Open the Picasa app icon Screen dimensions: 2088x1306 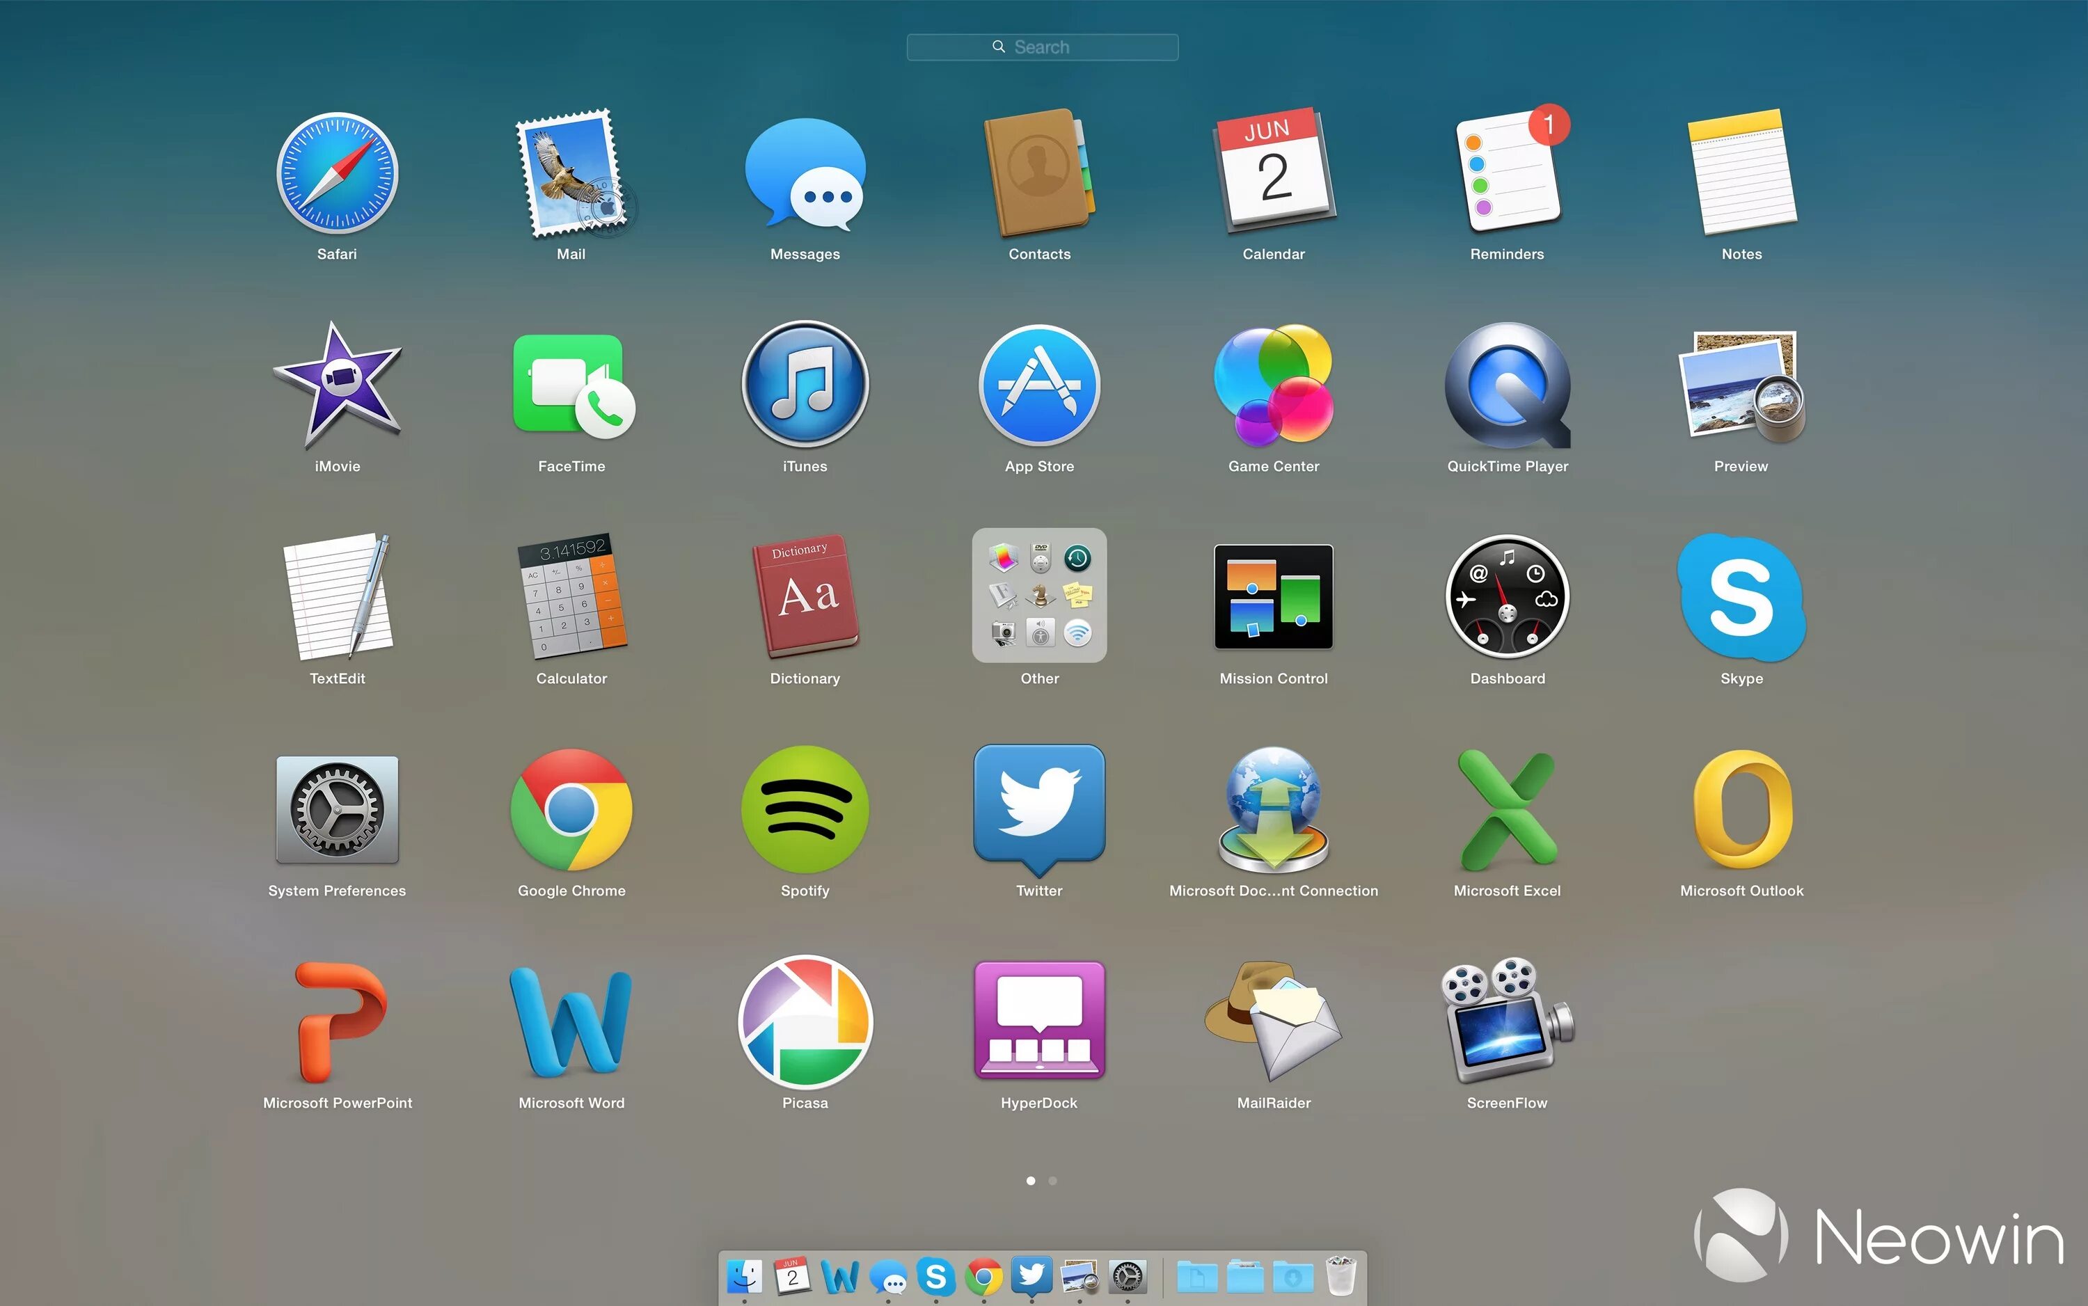[x=805, y=1021]
